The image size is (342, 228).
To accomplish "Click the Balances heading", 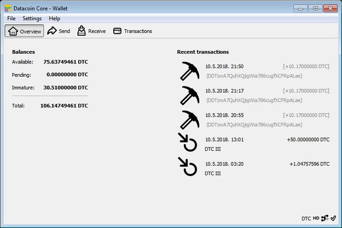I will point(24,52).
